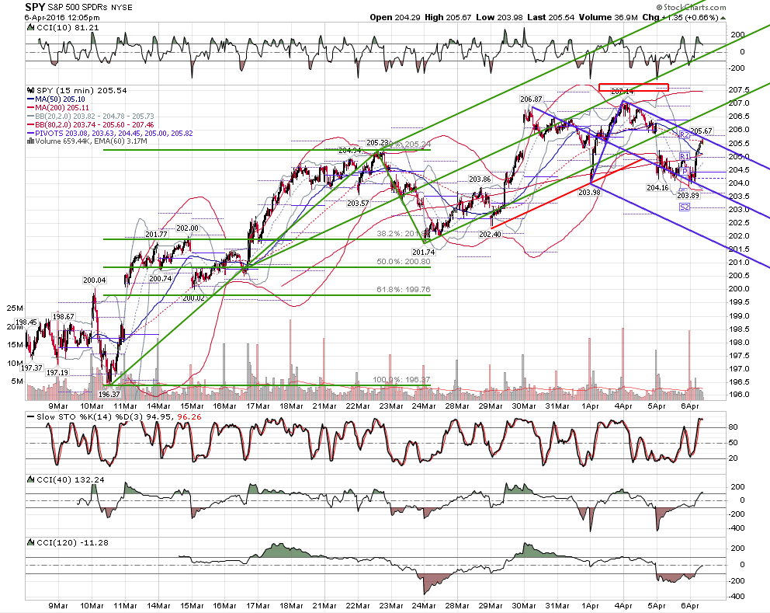Click the 'Last 205.54' quote value
Image resolution: width=770 pixels, height=613 pixels.
pos(550,18)
